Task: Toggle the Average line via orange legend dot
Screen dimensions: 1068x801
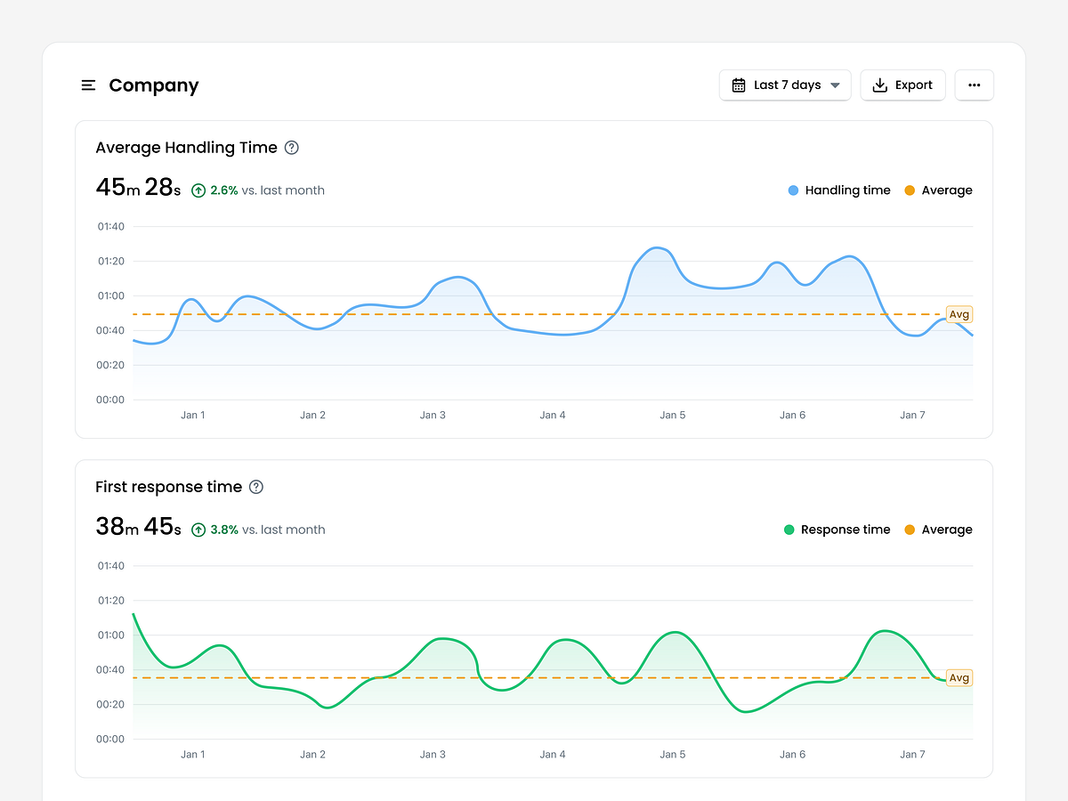Action: pyautogui.click(x=909, y=190)
